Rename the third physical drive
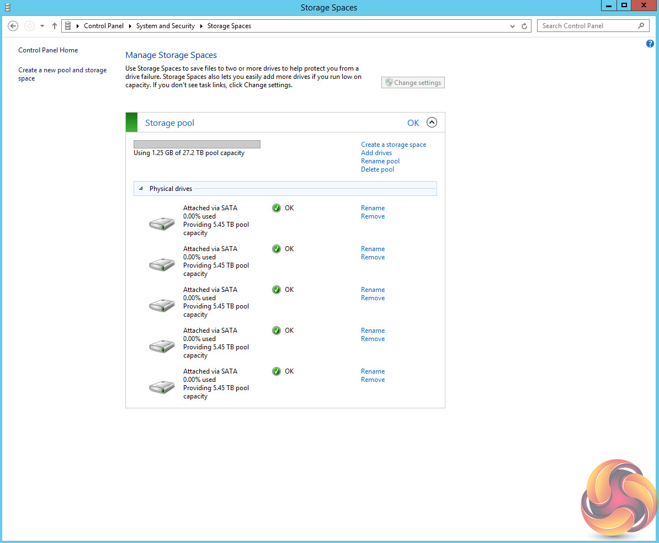 pos(373,290)
